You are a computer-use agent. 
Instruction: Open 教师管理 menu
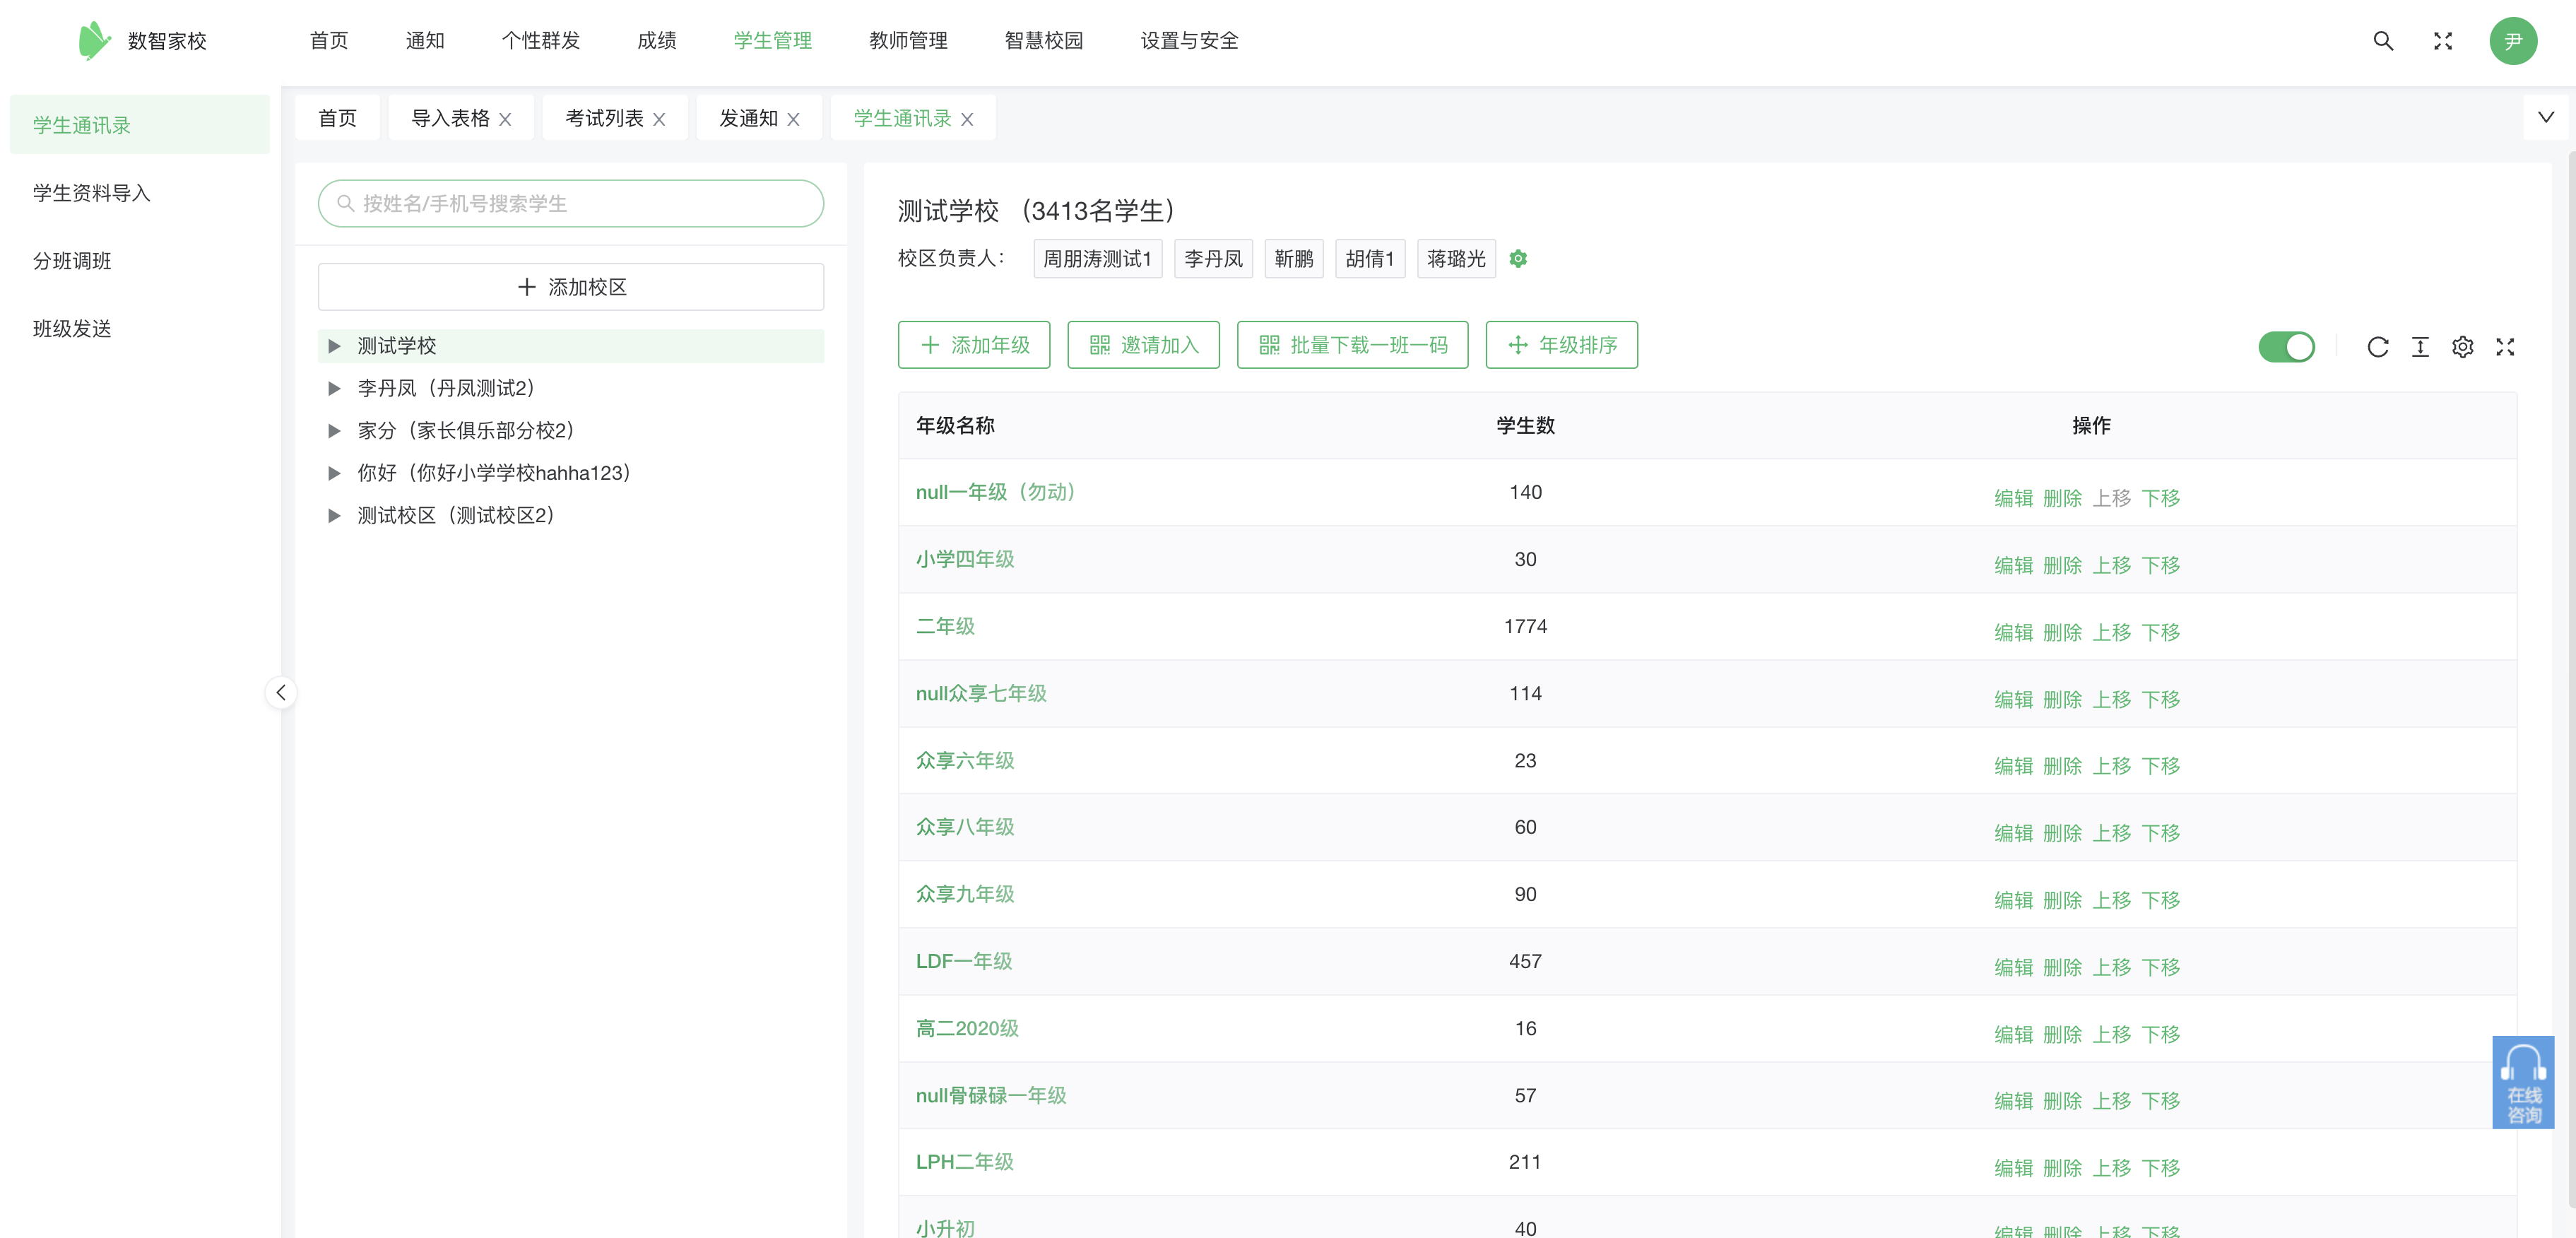tap(909, 41)
